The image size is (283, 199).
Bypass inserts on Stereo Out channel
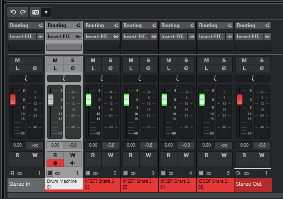click(267, 37)
